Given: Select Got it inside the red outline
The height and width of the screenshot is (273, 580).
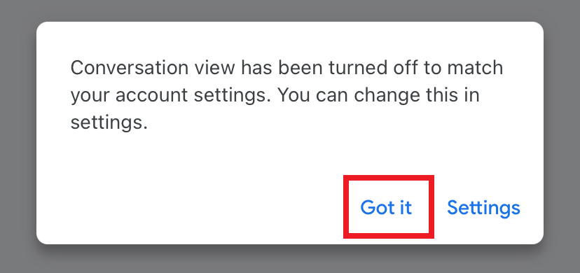Looking at the screenshot, I should pos(386,207).
